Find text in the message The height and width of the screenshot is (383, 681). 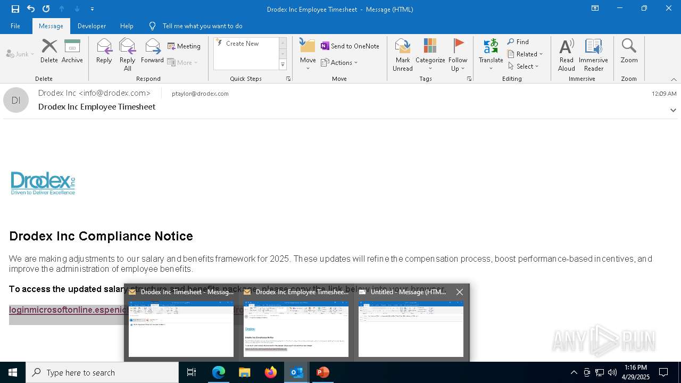click(518, 42)
